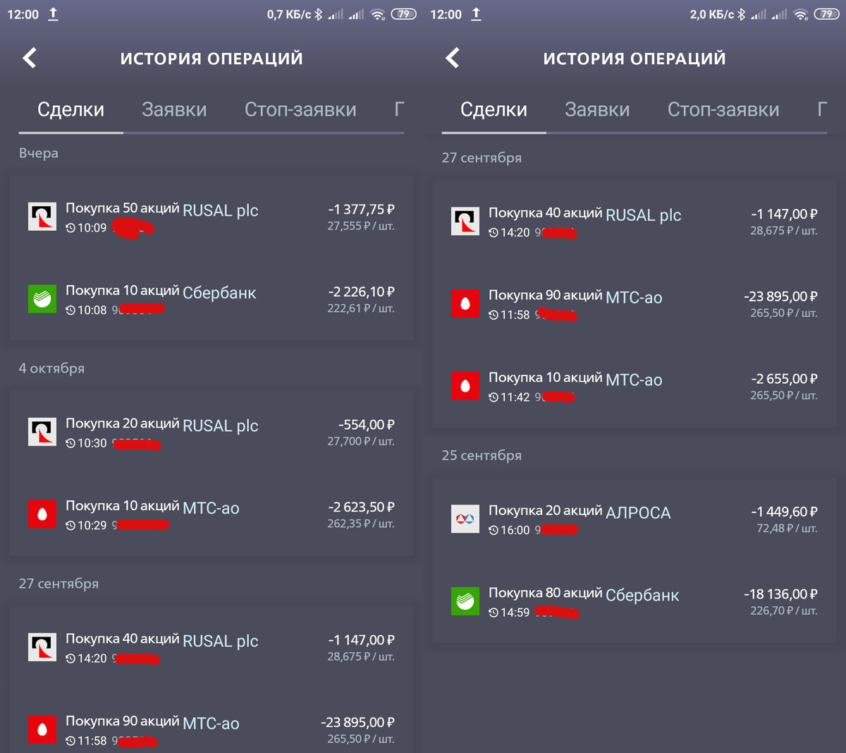The image size is (846, 753).
Task: Open the 'Покупка 20 акций RUSAL plc' deal
Action: pos(211,433)
